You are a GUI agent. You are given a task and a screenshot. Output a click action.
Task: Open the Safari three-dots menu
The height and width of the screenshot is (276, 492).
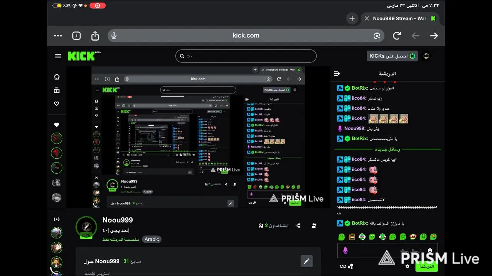click(x=58, y=36)
